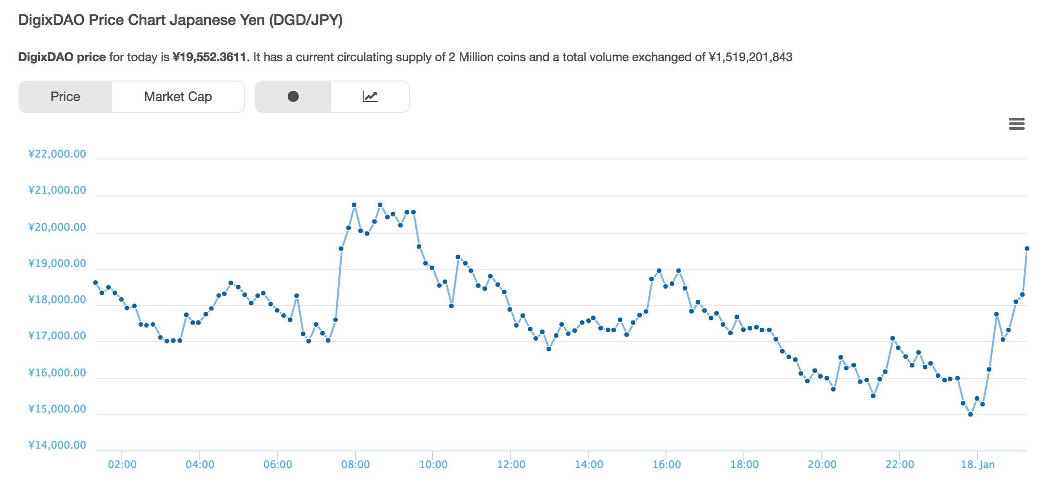Click the bold ¥19,552.3611 price value
This screenshot has width=1053, height=482.
click(x=209, y=57)
